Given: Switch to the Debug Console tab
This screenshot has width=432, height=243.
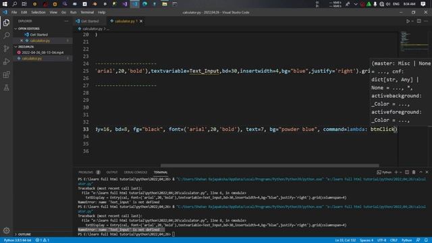Looking at the screenshot, I should point(136,172).
